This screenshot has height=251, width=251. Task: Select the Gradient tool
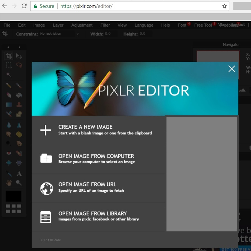[x=9, y=105]
